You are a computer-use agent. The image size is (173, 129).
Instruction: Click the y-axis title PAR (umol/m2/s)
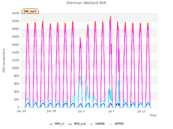pyautogui.click(x=4, y=60)
